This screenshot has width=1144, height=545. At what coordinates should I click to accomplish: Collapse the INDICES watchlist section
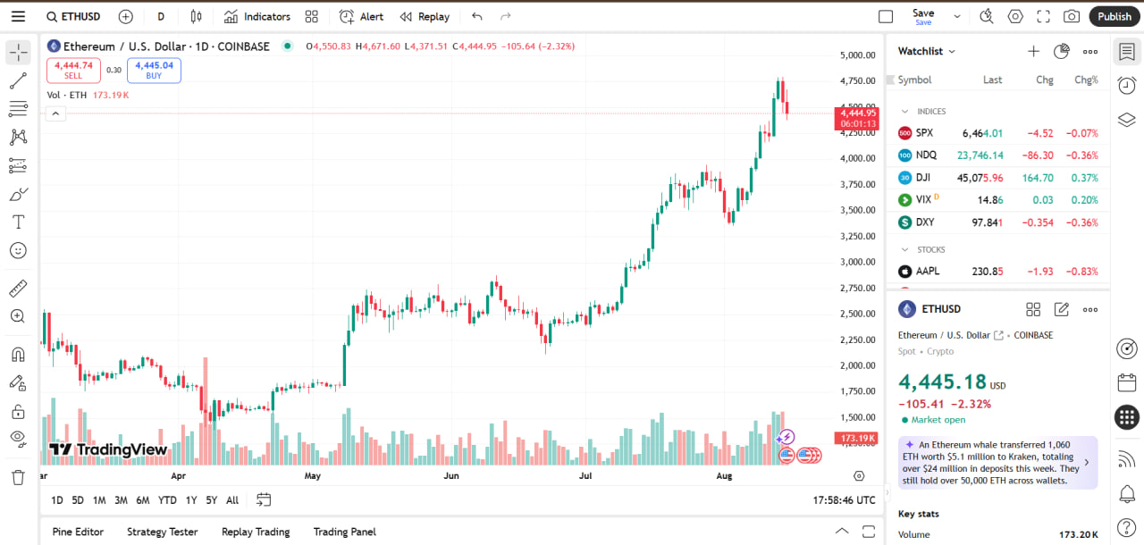[x=904, y=112]
